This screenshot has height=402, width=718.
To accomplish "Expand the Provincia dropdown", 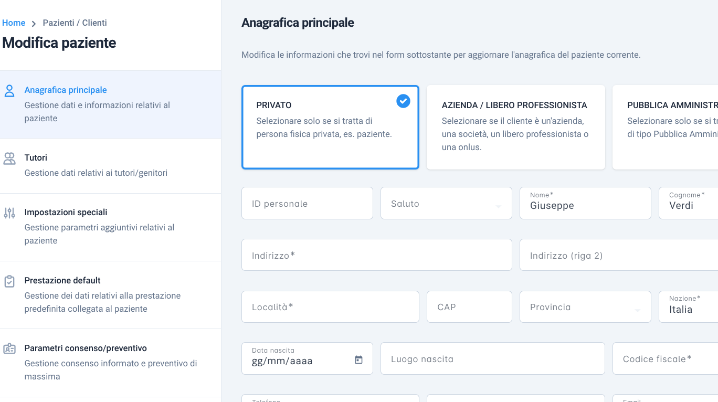I will click(x=585, y=306).
